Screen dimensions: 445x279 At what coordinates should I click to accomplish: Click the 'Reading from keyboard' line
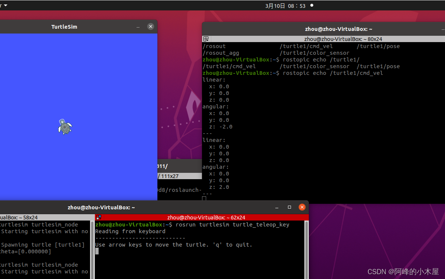coord(130,231)
